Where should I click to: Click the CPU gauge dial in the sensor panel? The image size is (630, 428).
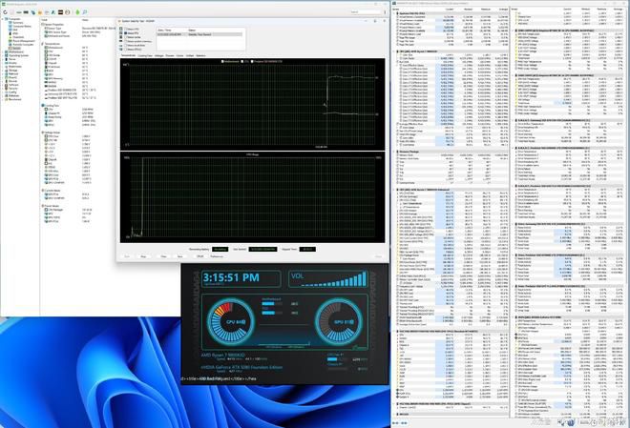[x=231, y=322]
